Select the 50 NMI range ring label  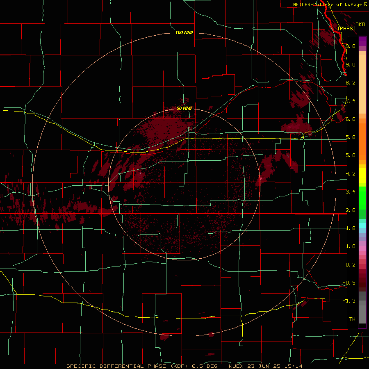(x=184, y=108)
